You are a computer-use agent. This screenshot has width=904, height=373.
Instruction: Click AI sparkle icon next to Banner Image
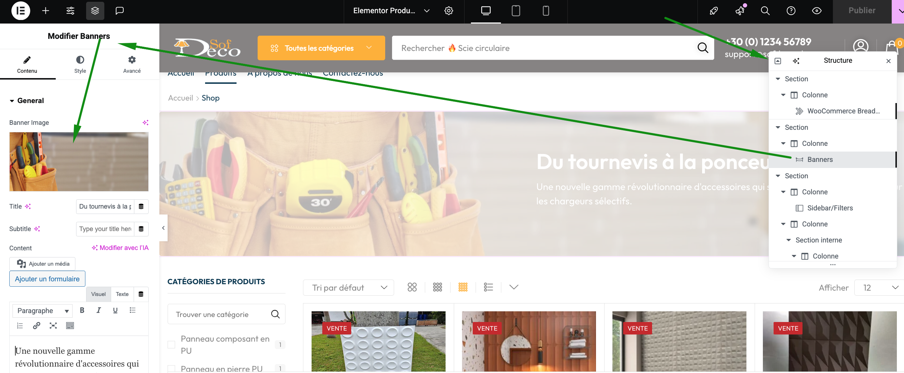(145, 122)
